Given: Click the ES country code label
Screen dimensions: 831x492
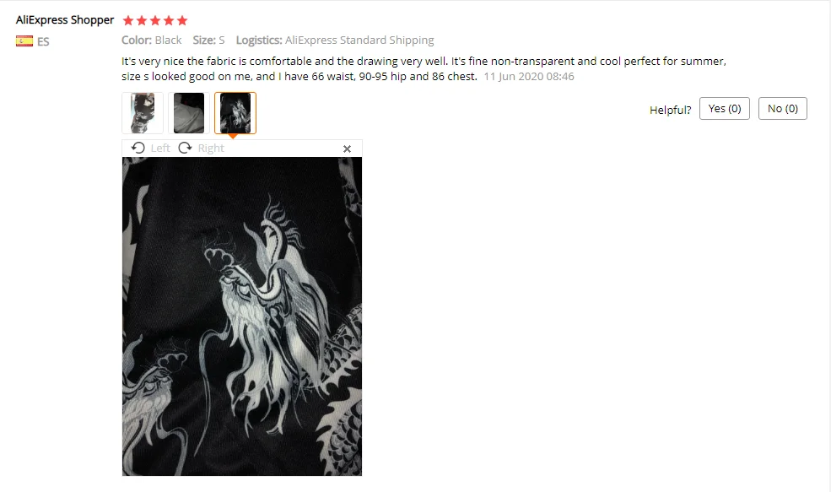Looking at the screenshot, I should [43, 42].
